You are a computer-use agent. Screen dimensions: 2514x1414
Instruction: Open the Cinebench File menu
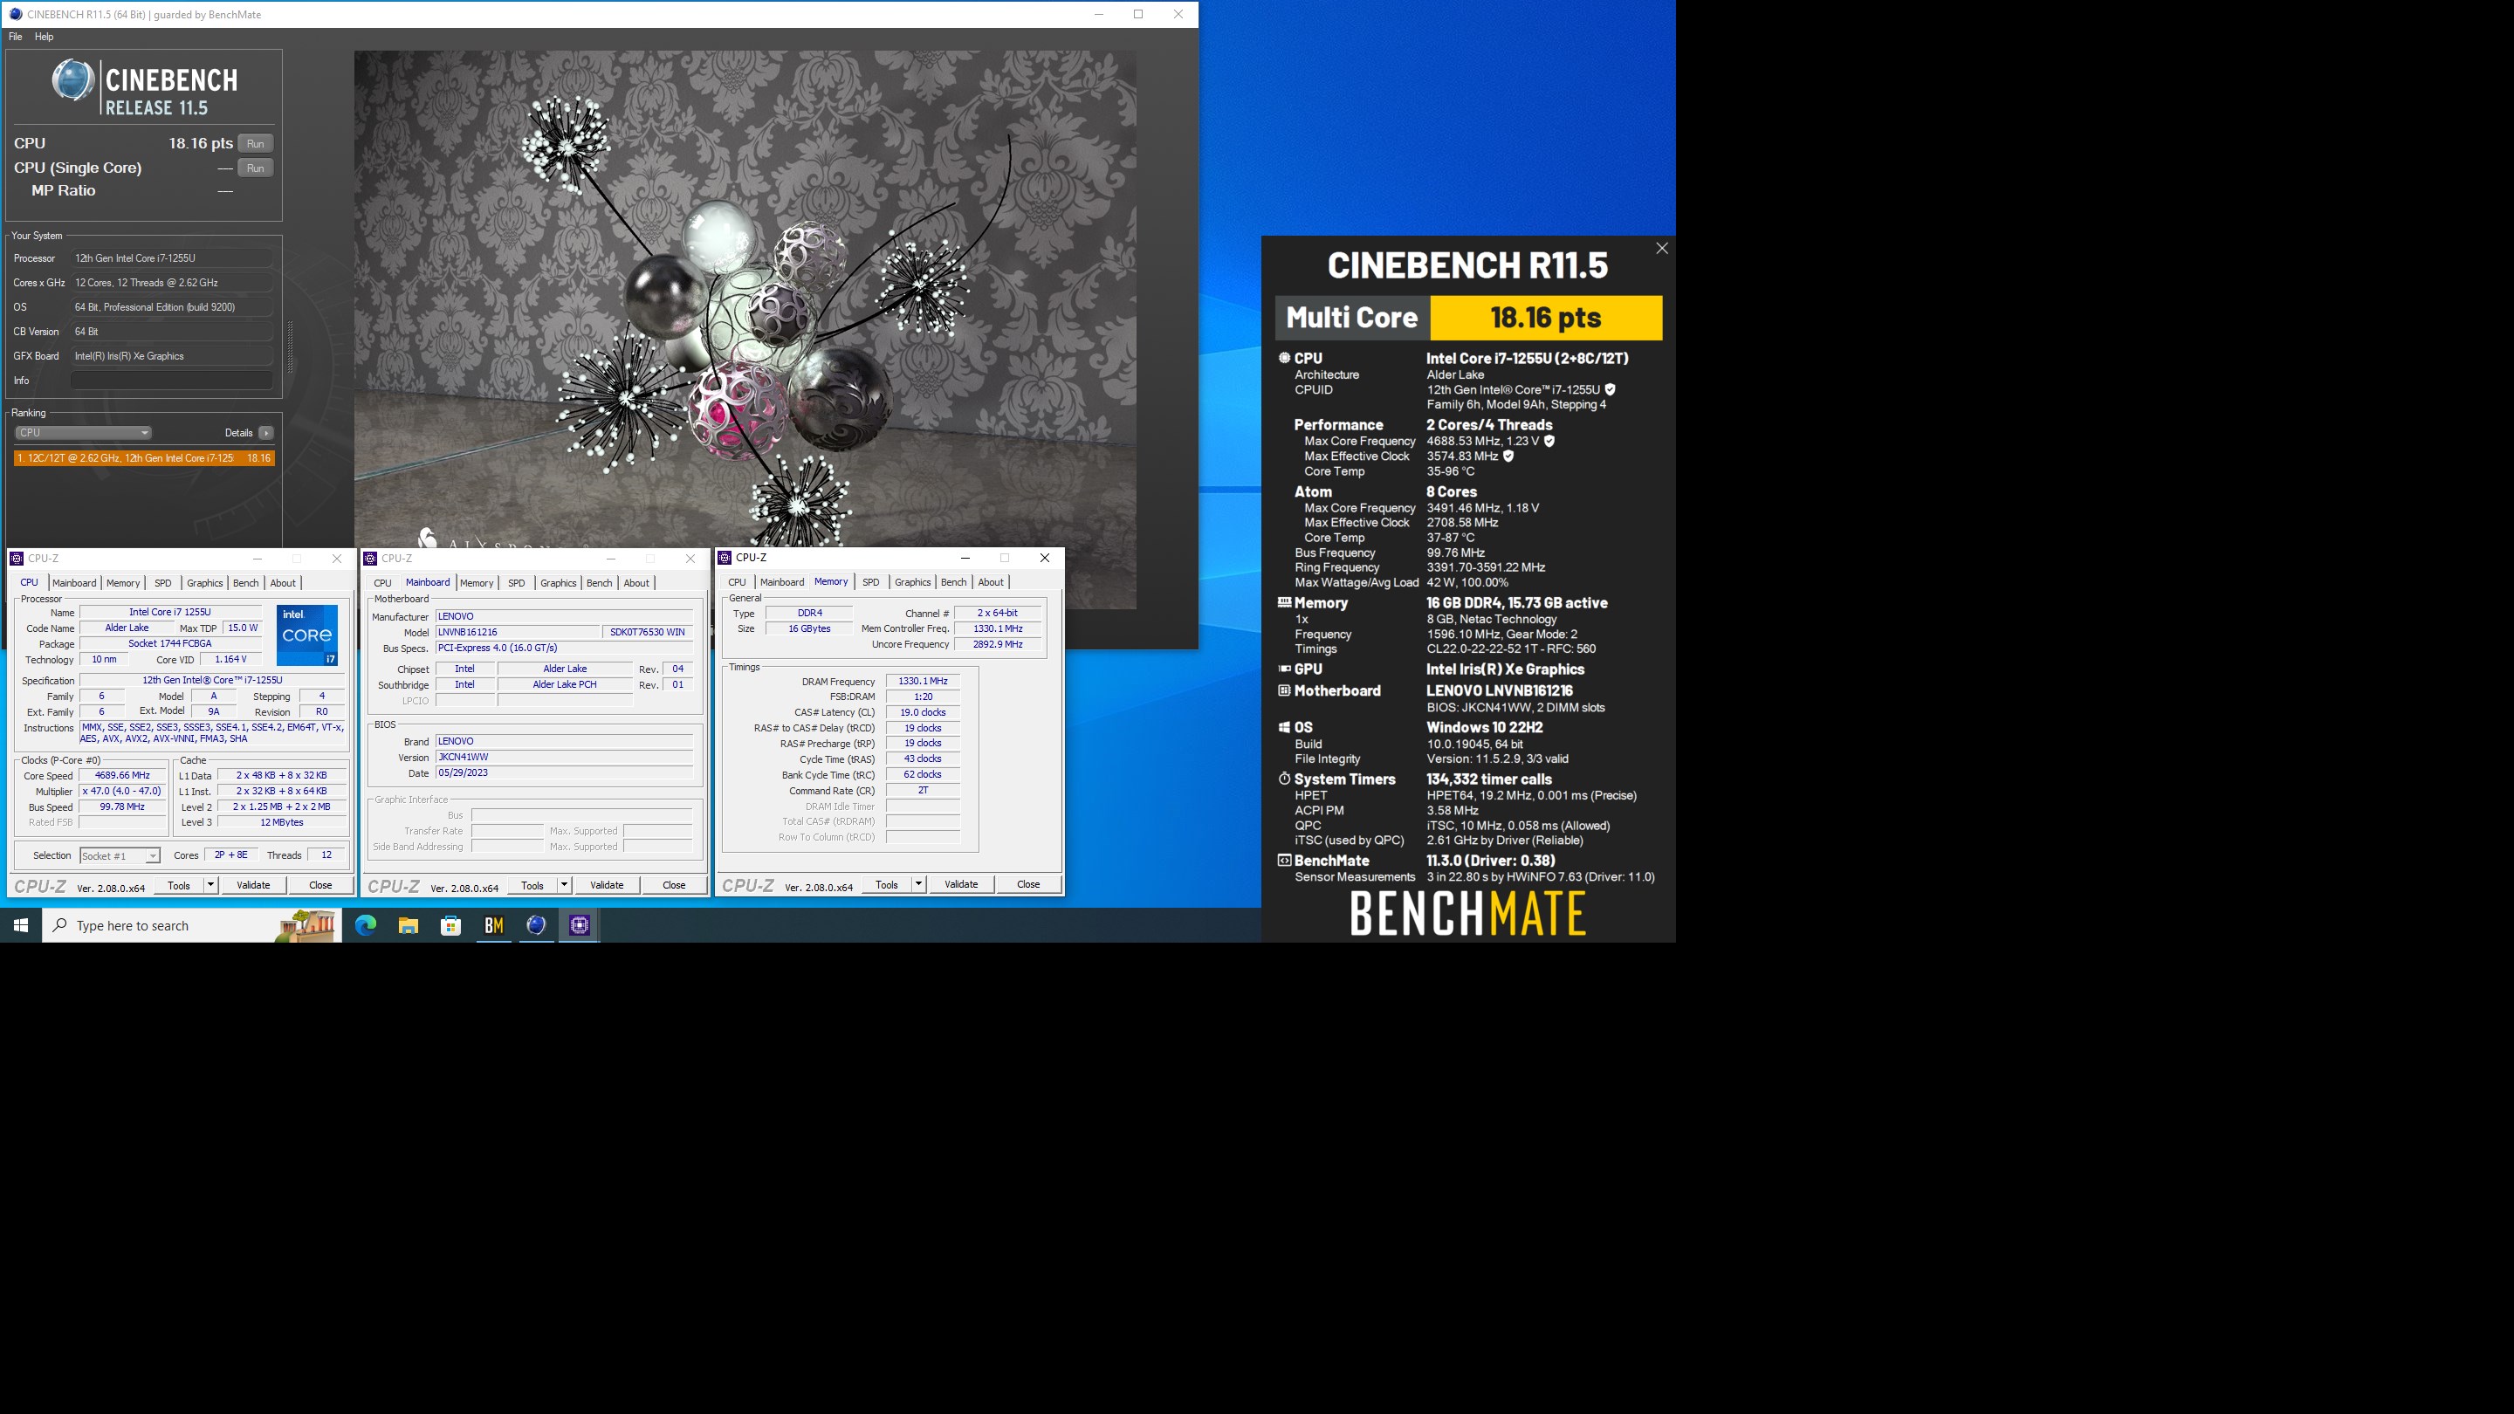tap(16, 37)
